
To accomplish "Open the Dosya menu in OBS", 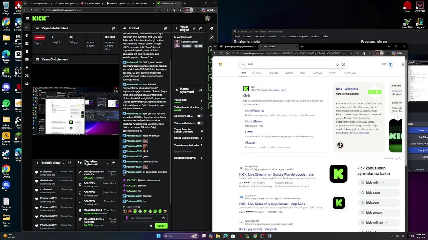I will [237, 37].
